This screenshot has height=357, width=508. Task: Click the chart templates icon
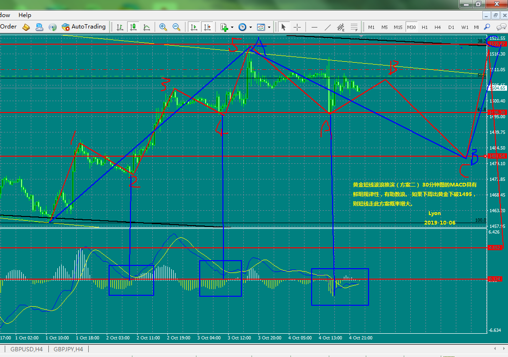pyautogui.click(x=261, y=27)
